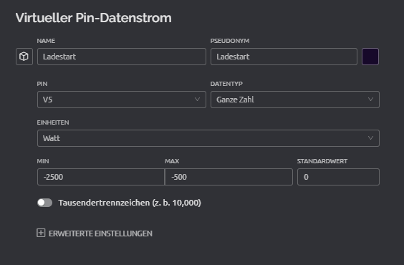Screen dimensions: 404x265
Task: Click the chevron arrow in the Einheiten field
Action: (370, 138)
